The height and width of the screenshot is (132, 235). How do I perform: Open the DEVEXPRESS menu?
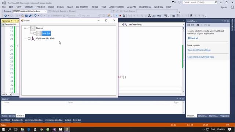(145, 7)
